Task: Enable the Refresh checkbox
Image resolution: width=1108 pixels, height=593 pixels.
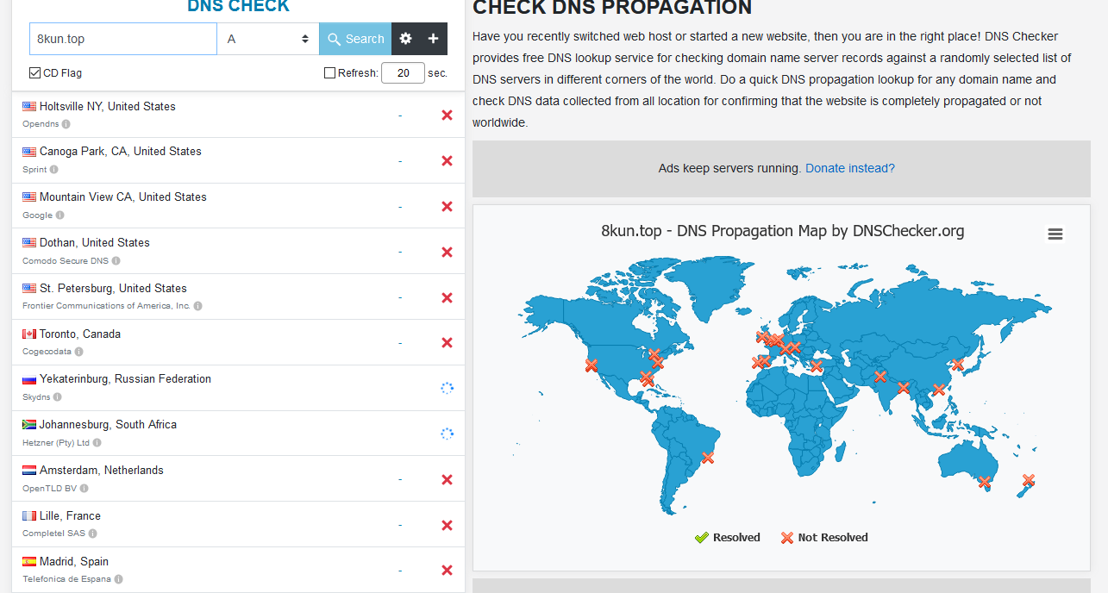Action: click(x=329, y=73)
